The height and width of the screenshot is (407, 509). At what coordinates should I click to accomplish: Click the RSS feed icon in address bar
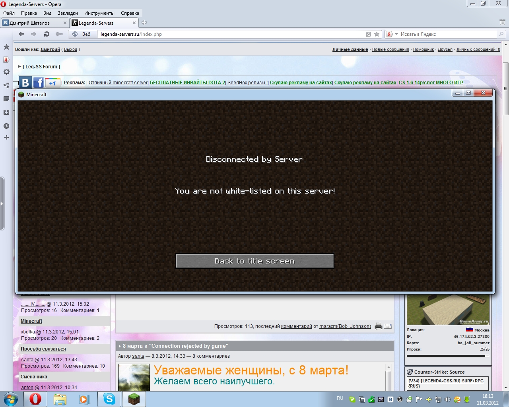coord(368,34)
